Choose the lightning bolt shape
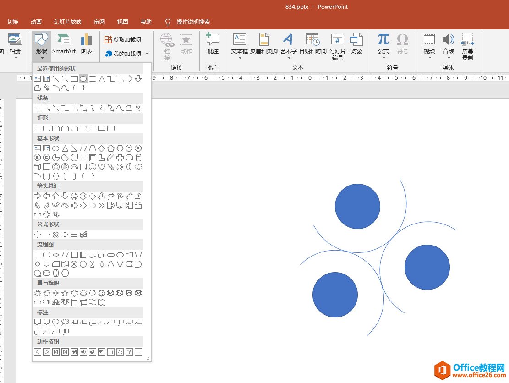This screenshot has height=383, width=509. (x=111, y=167)
